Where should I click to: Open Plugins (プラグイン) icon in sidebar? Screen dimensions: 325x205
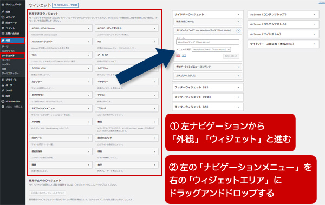[3, 80]
